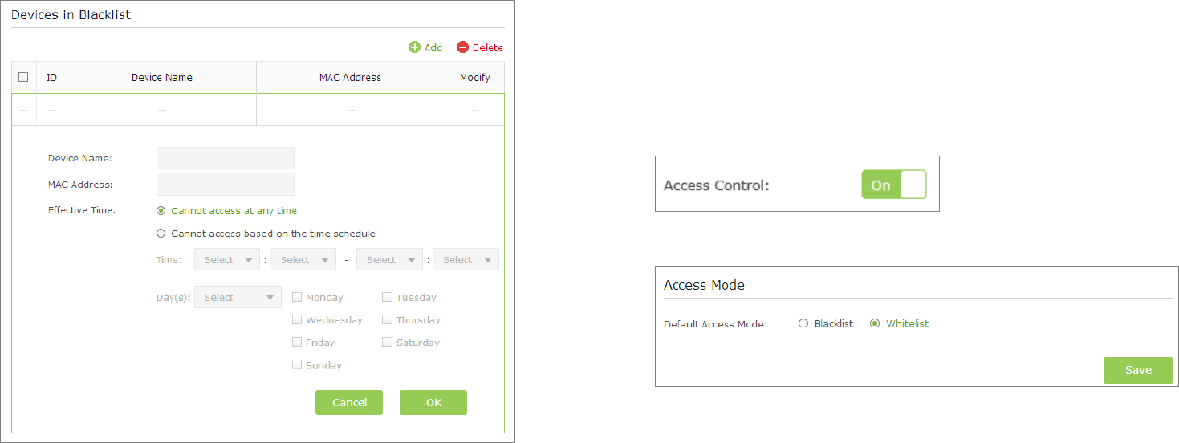Screen dimensions: 1179x443
Task: Click the Device Name column header
Action: pos(162,78)
